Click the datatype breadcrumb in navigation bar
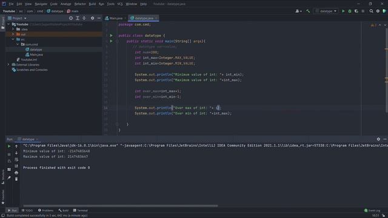Viewport: 388px width, 218px height. pyautogui.click(x=55, y=11)
